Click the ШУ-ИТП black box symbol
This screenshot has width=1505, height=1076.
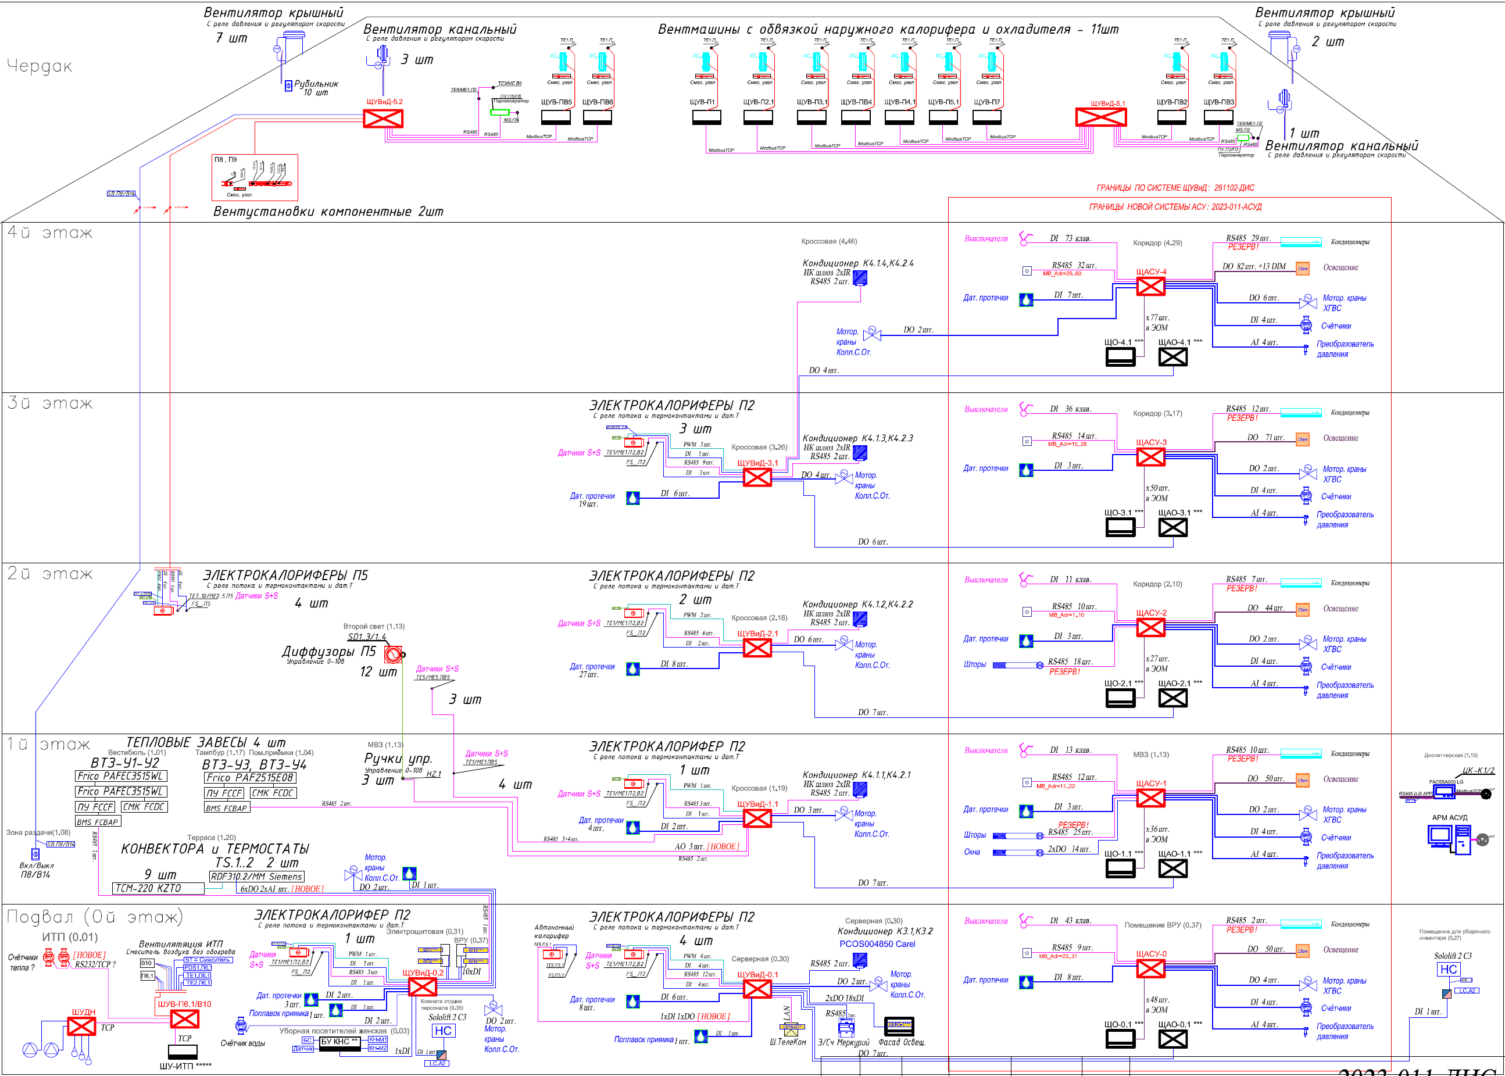click(x=182, y=1052)
